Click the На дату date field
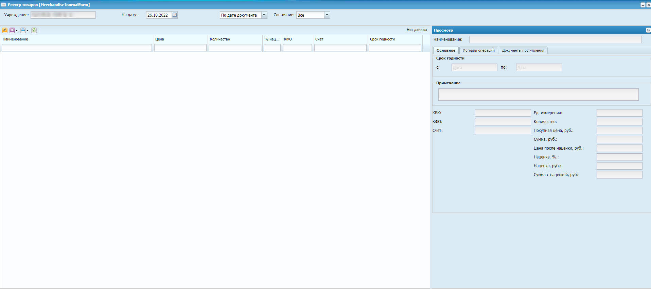This screenshot has height=289, width=651. point(159,15)
